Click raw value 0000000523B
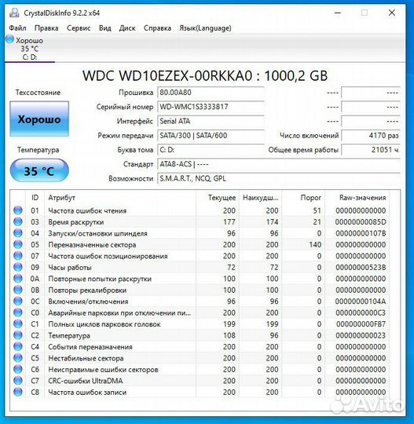 tap(361, 268)
